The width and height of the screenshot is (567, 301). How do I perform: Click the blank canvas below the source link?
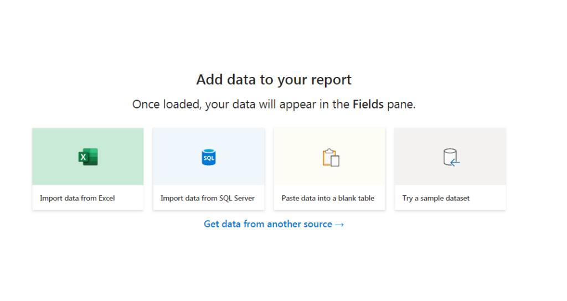coord(274,267)
